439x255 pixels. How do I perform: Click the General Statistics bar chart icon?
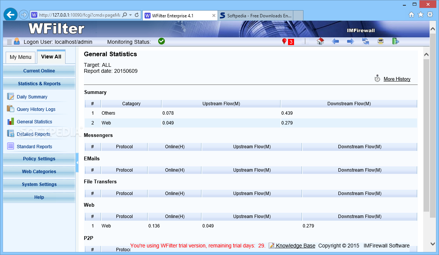pyautogui.click(x=11, y=121)
